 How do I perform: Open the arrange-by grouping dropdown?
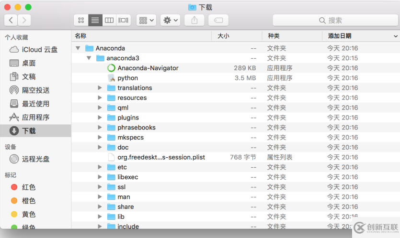(146, 20)
